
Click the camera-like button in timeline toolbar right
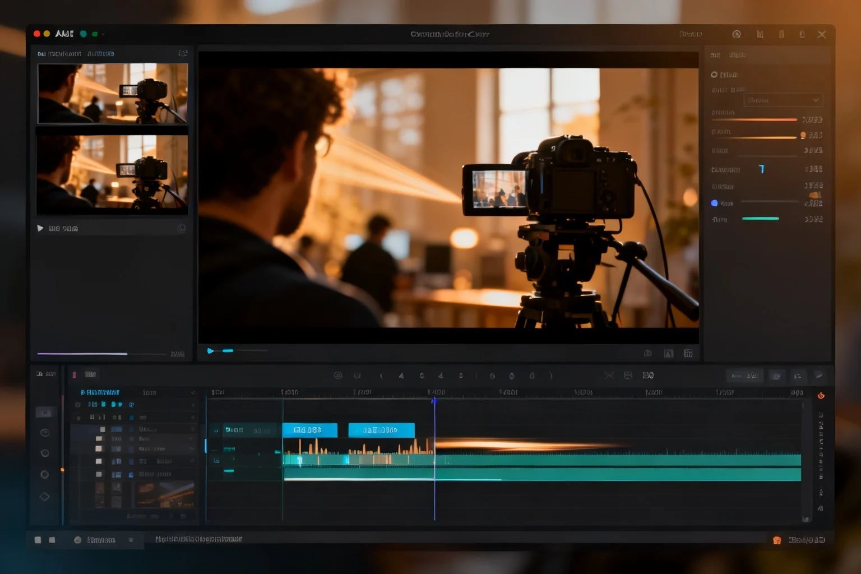coord(776,376)
